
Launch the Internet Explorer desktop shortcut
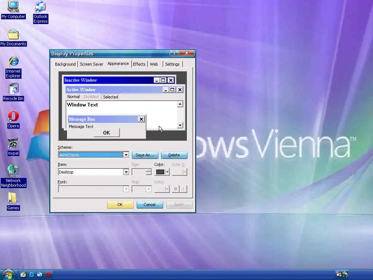pos(13,67)
